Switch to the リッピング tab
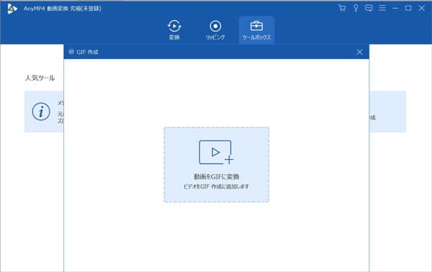 click(215, 30)
